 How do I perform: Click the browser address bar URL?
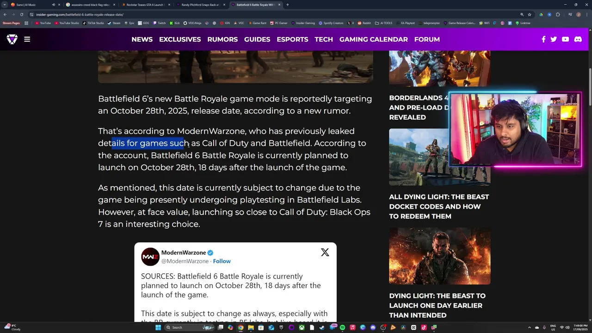pos(80,14)
